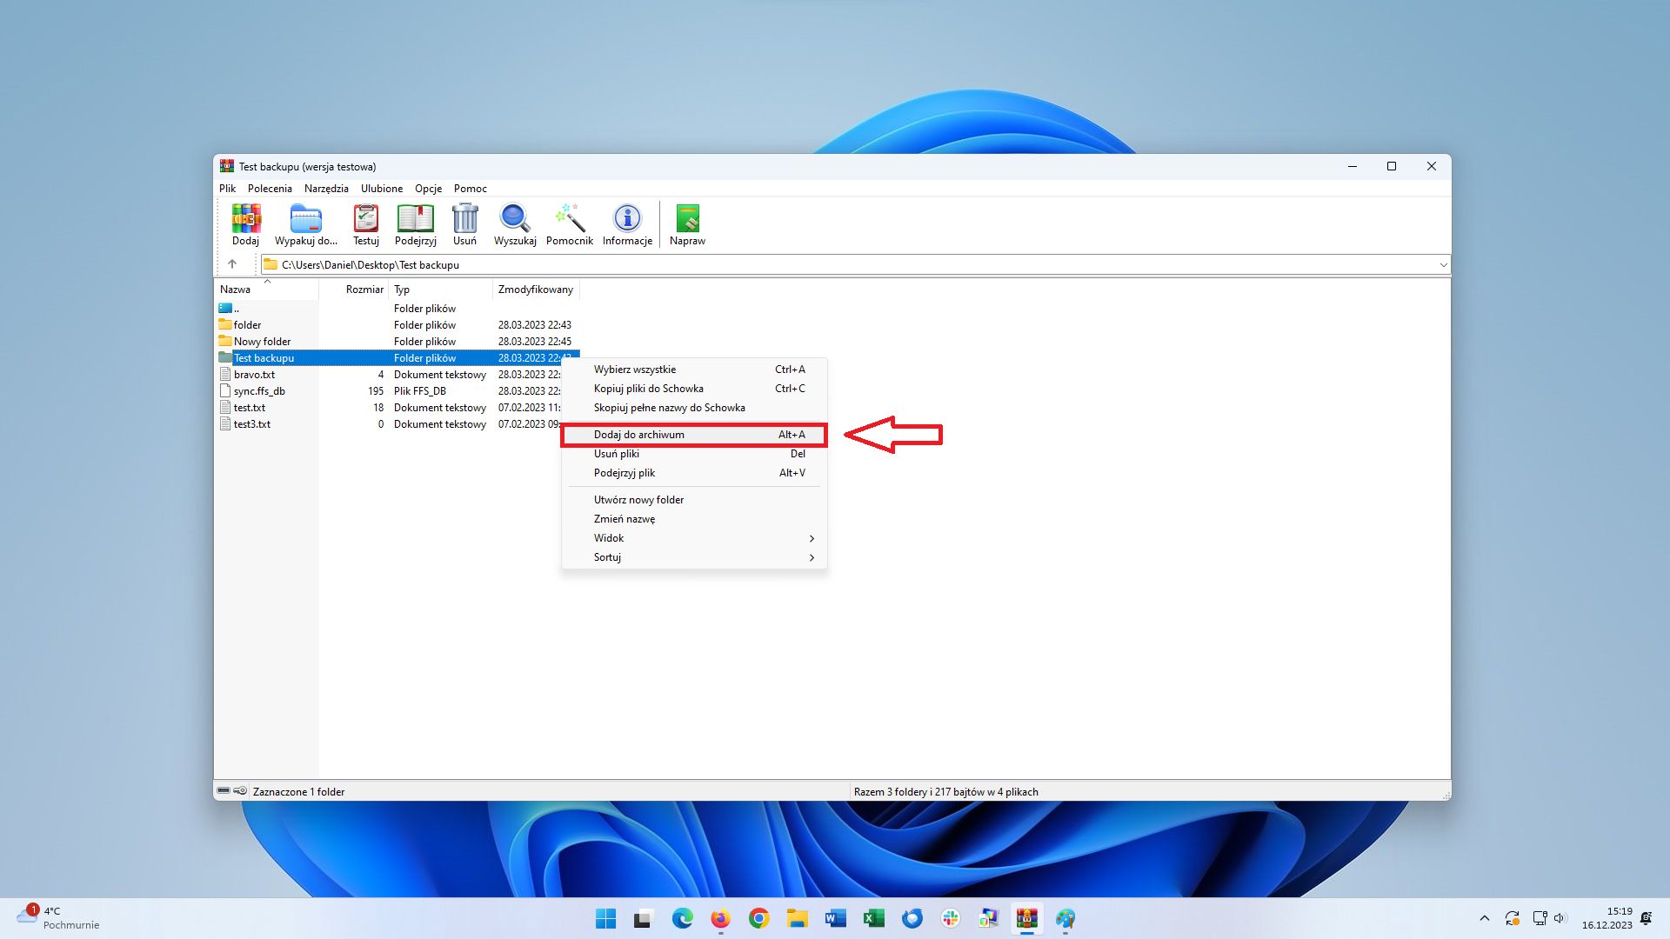This screenshot has width=1670, height=939.
Task: Open Podejrzyj (View) via its toolbar icon
Action: click(x=415, y=223)
